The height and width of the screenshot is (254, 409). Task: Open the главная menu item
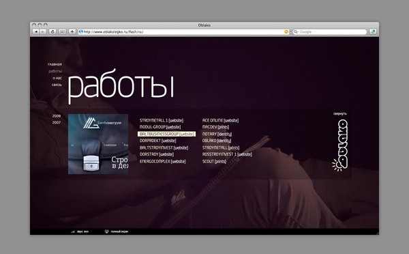click(x=55, y=64)
